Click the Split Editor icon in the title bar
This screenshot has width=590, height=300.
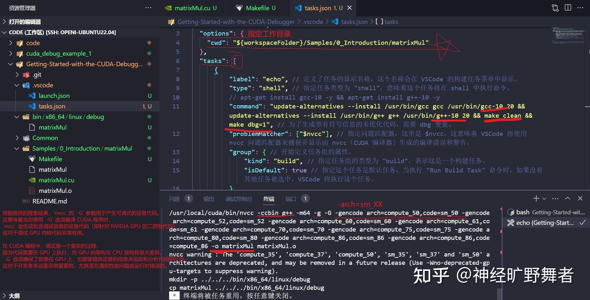coord(568,8)
